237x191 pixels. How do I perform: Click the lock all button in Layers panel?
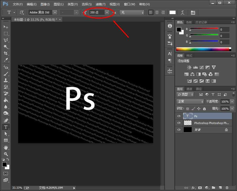point(204,108)
